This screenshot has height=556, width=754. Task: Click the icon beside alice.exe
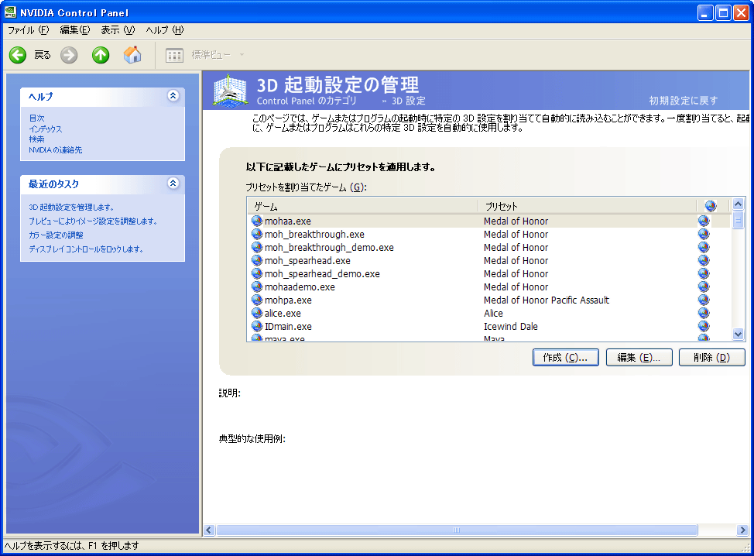point(257,313)
